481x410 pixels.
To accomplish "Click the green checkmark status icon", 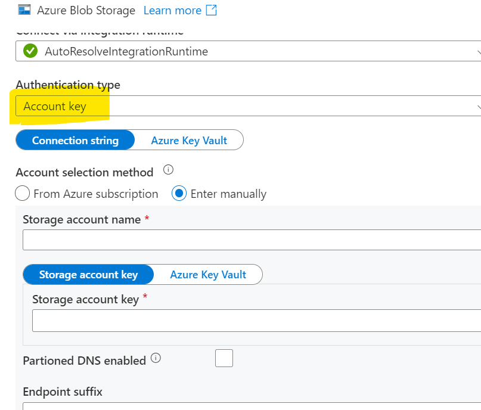I will tap(30, 51).
